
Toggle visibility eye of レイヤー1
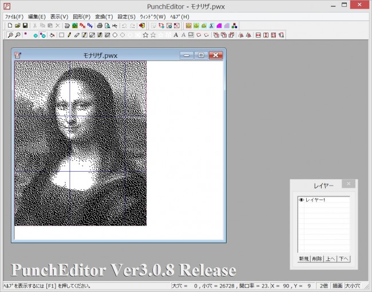(301, 200)
